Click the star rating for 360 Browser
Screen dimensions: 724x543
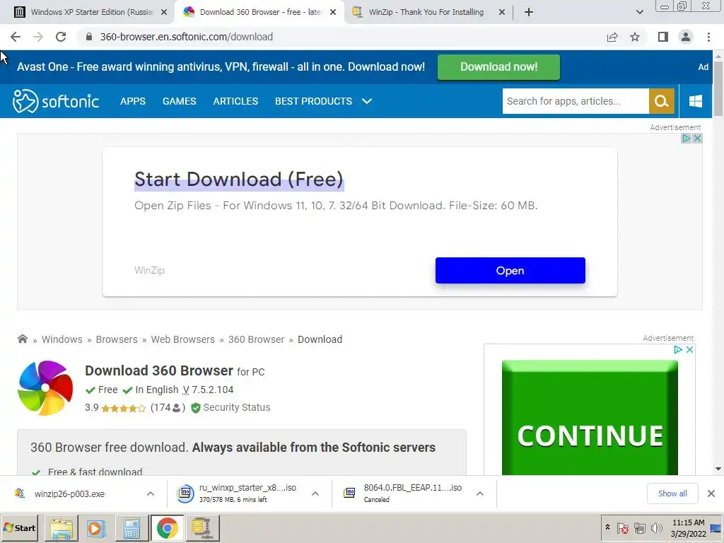123,408
